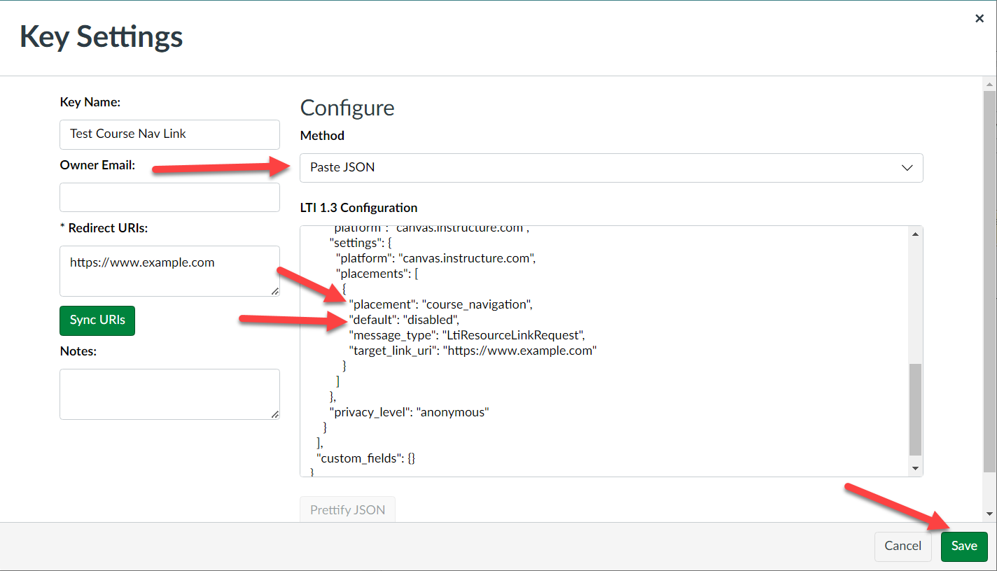The image size is (997, 571).
Task: Open the Method dropdown chevron icon
Action: click(x=907, y=168)
